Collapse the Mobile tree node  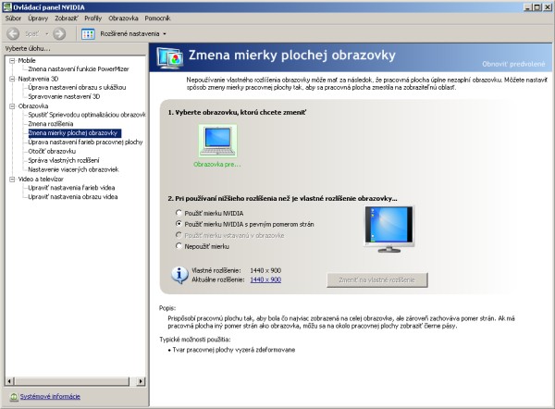tap(11, 60)
